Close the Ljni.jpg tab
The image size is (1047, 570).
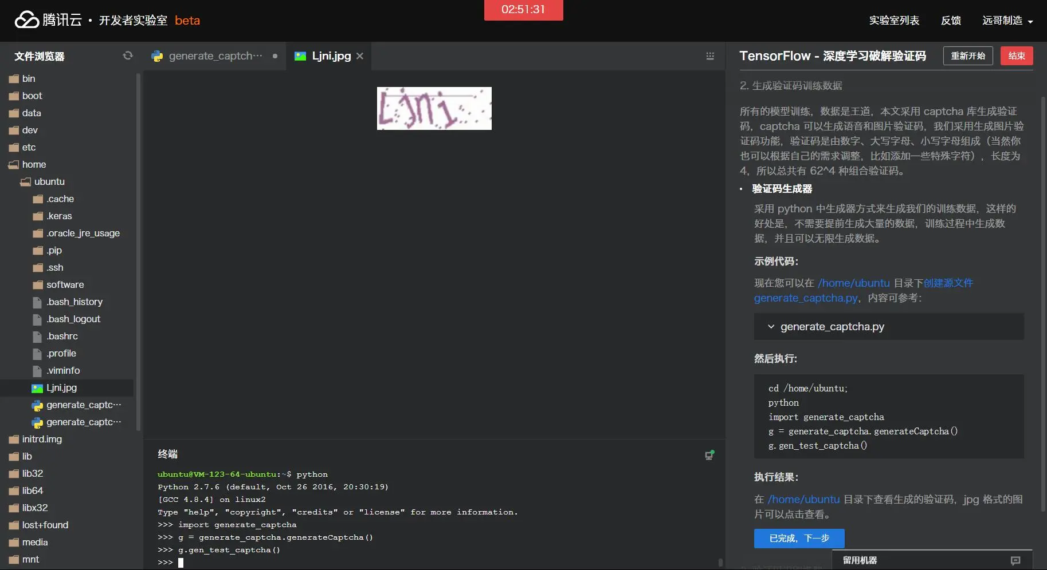click(x=360, y=56)
